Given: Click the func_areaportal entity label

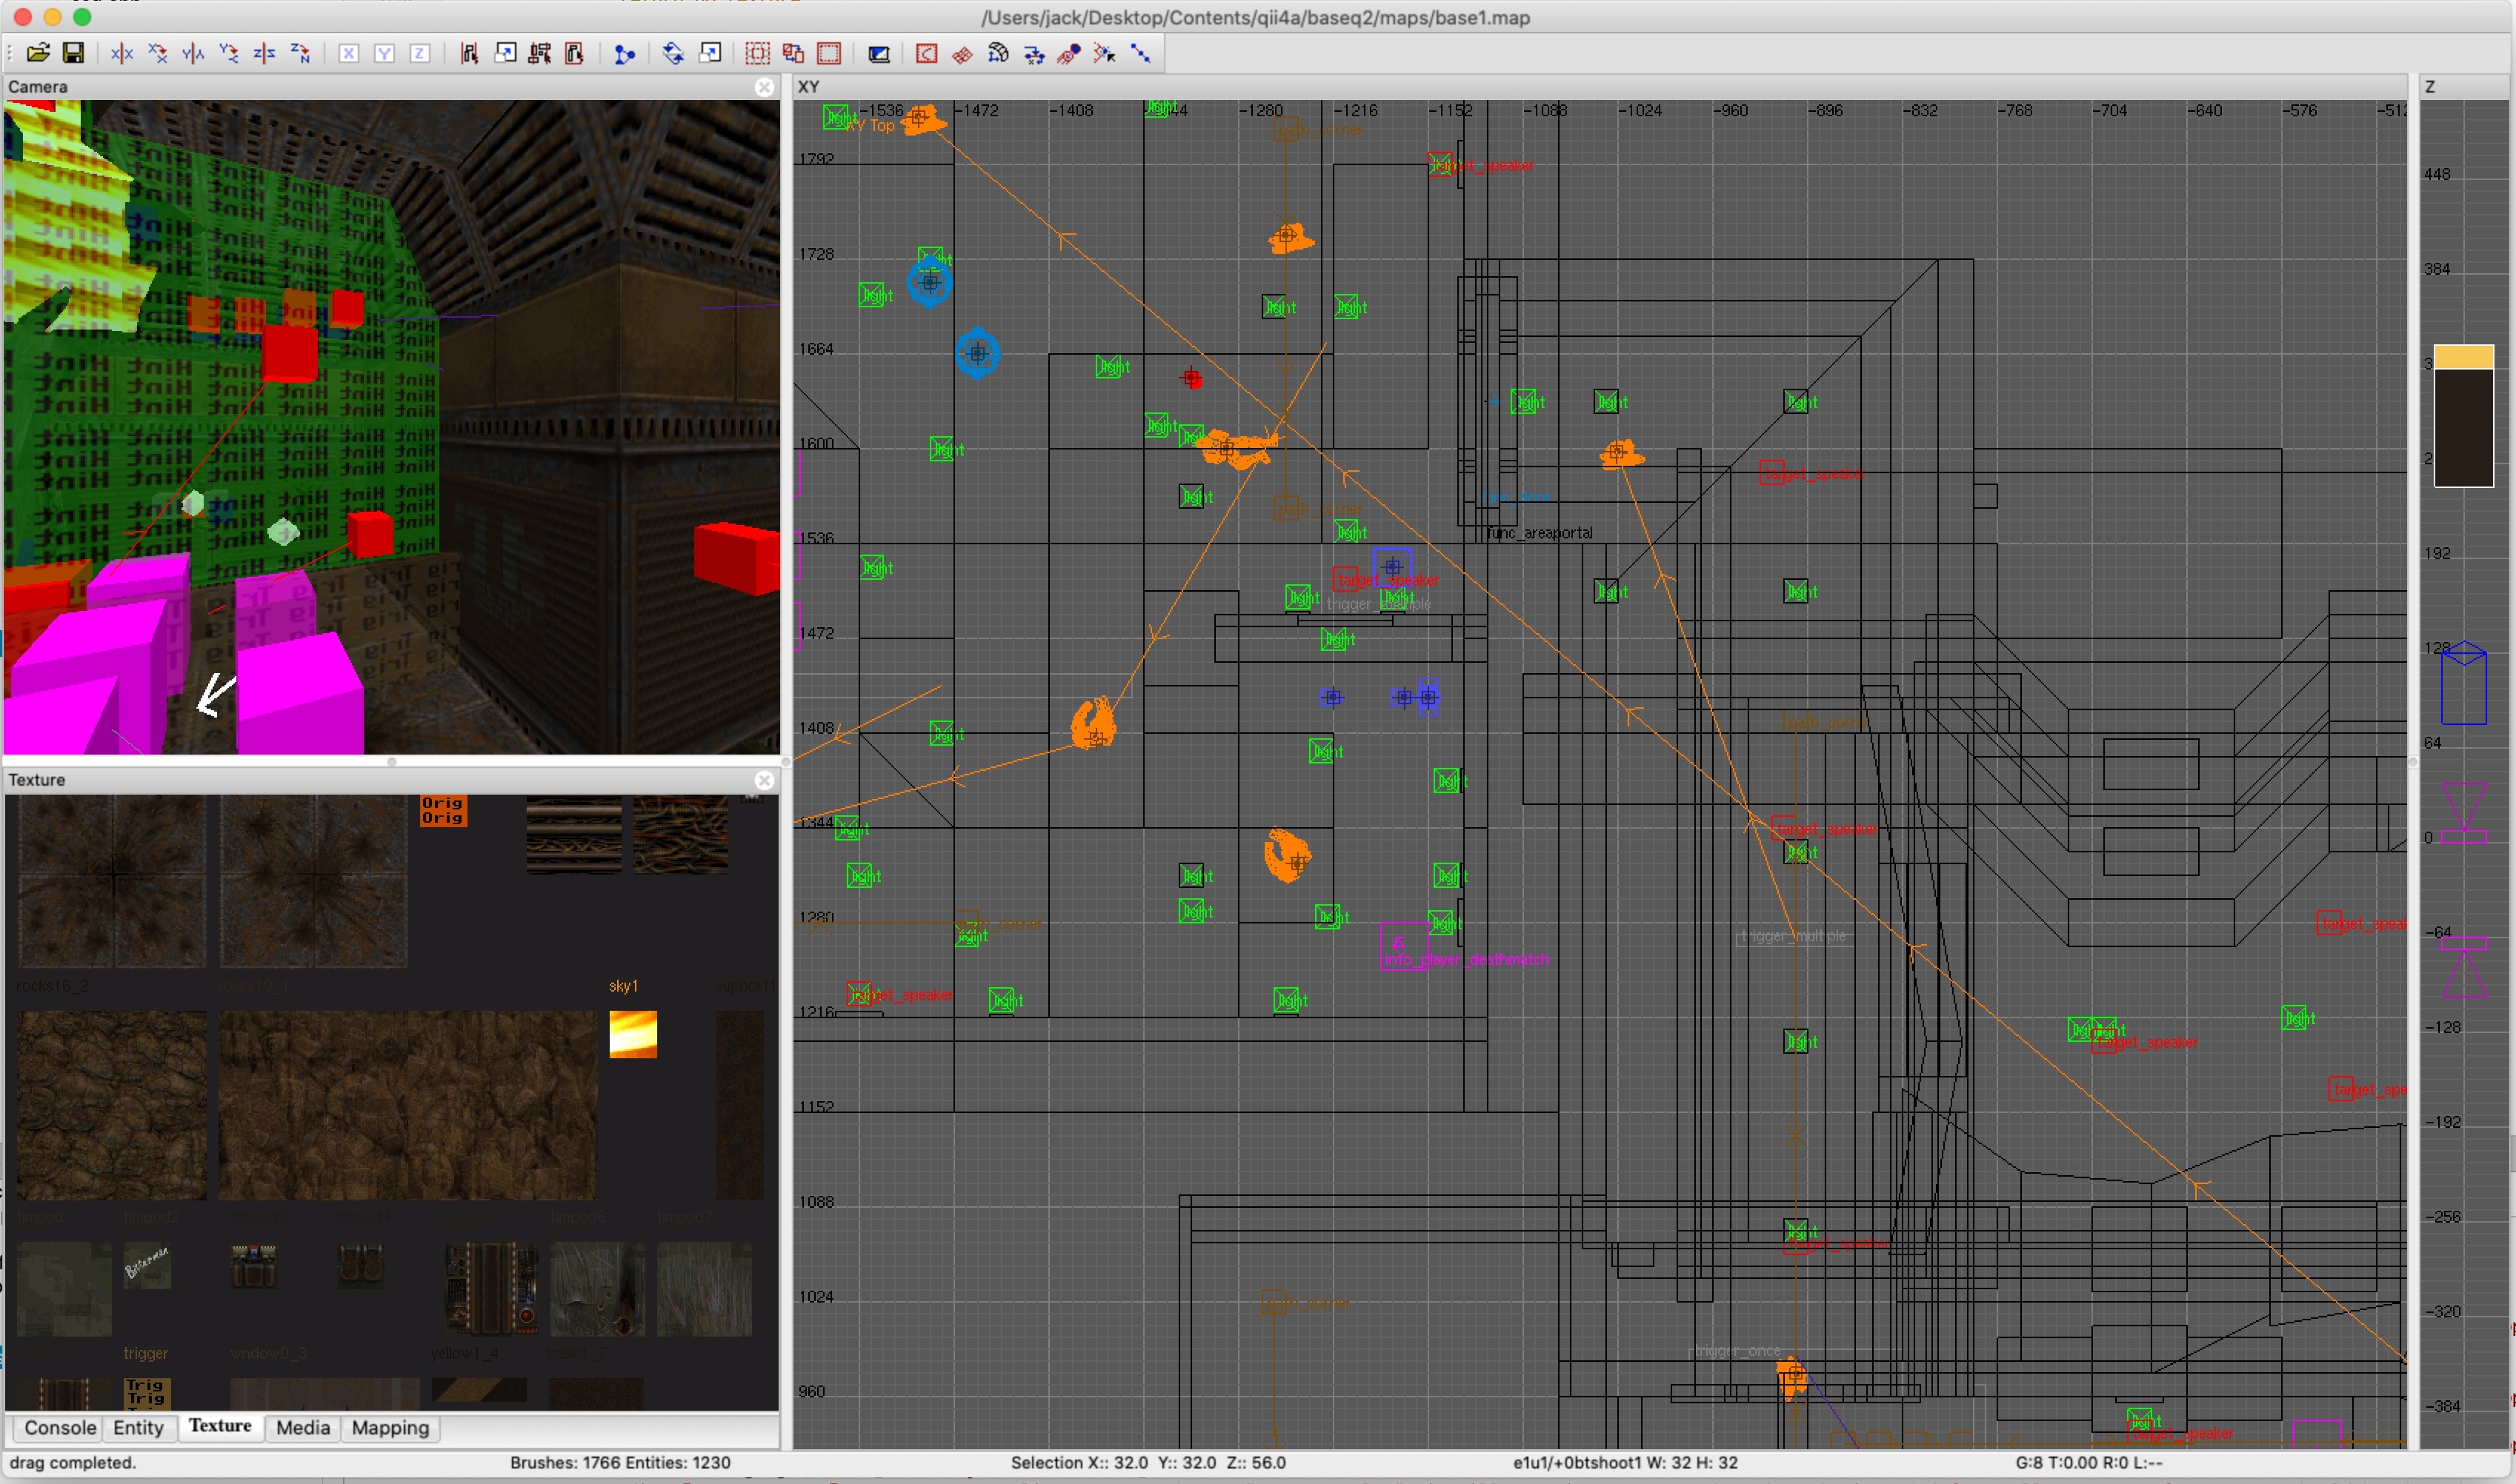Looking at the screenshot, I should click(1539, 533).
